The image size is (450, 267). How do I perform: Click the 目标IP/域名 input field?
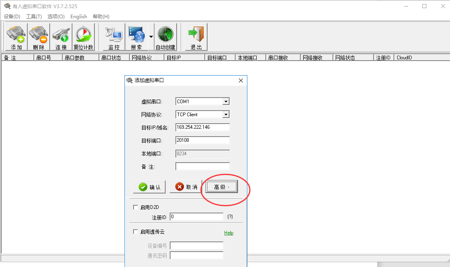[202, 127]
